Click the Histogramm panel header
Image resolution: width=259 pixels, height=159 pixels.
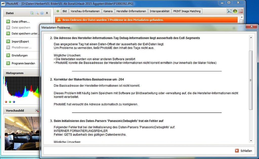tap(21, 73)
